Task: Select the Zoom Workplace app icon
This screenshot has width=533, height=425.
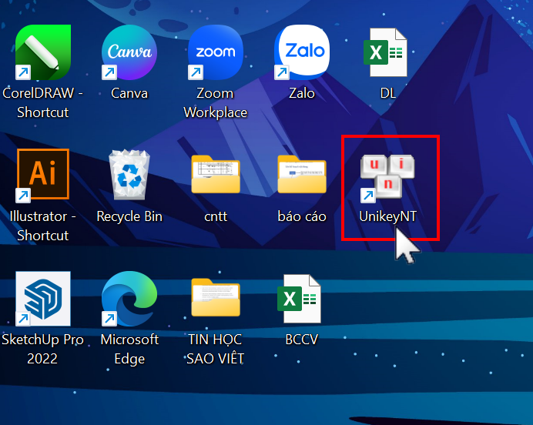Action: pyautogui.click(x=216, y=52)
